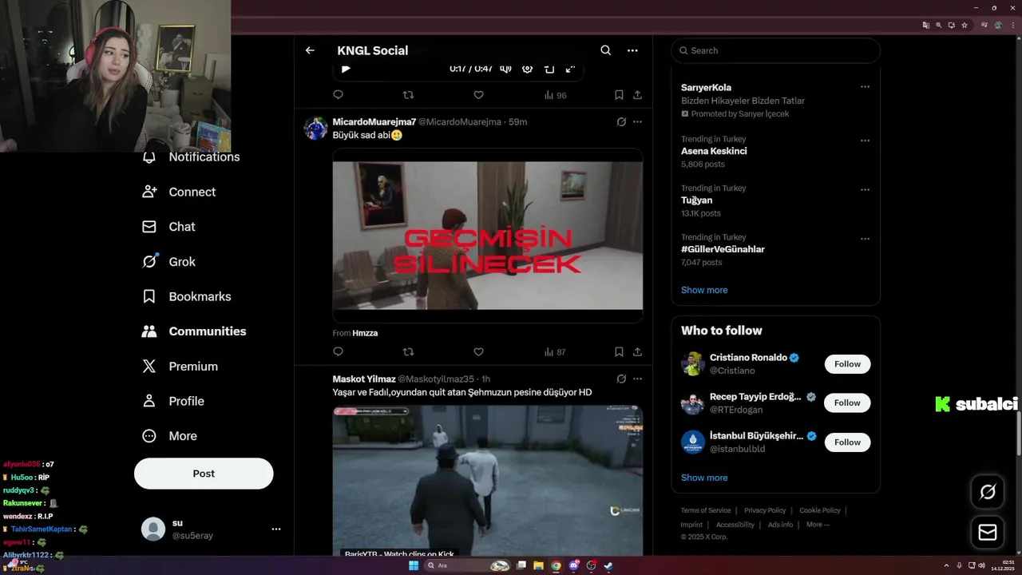
Task: Open Connect in the sidebar
Action: pyautogui.click(x=179, y=192)
